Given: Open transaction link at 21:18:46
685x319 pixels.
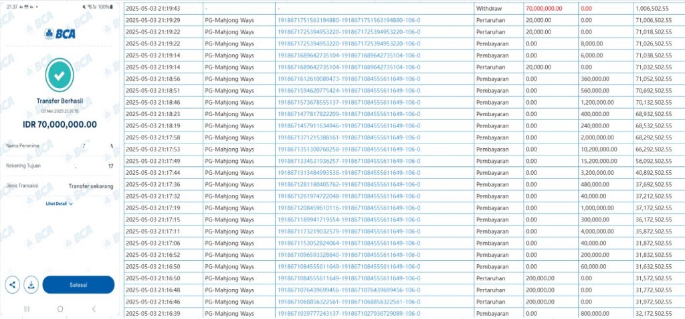Looking at the screenshot, I should coord(349,102).
